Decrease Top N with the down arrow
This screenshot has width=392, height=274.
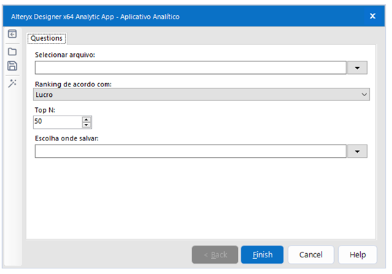point(86,125)
